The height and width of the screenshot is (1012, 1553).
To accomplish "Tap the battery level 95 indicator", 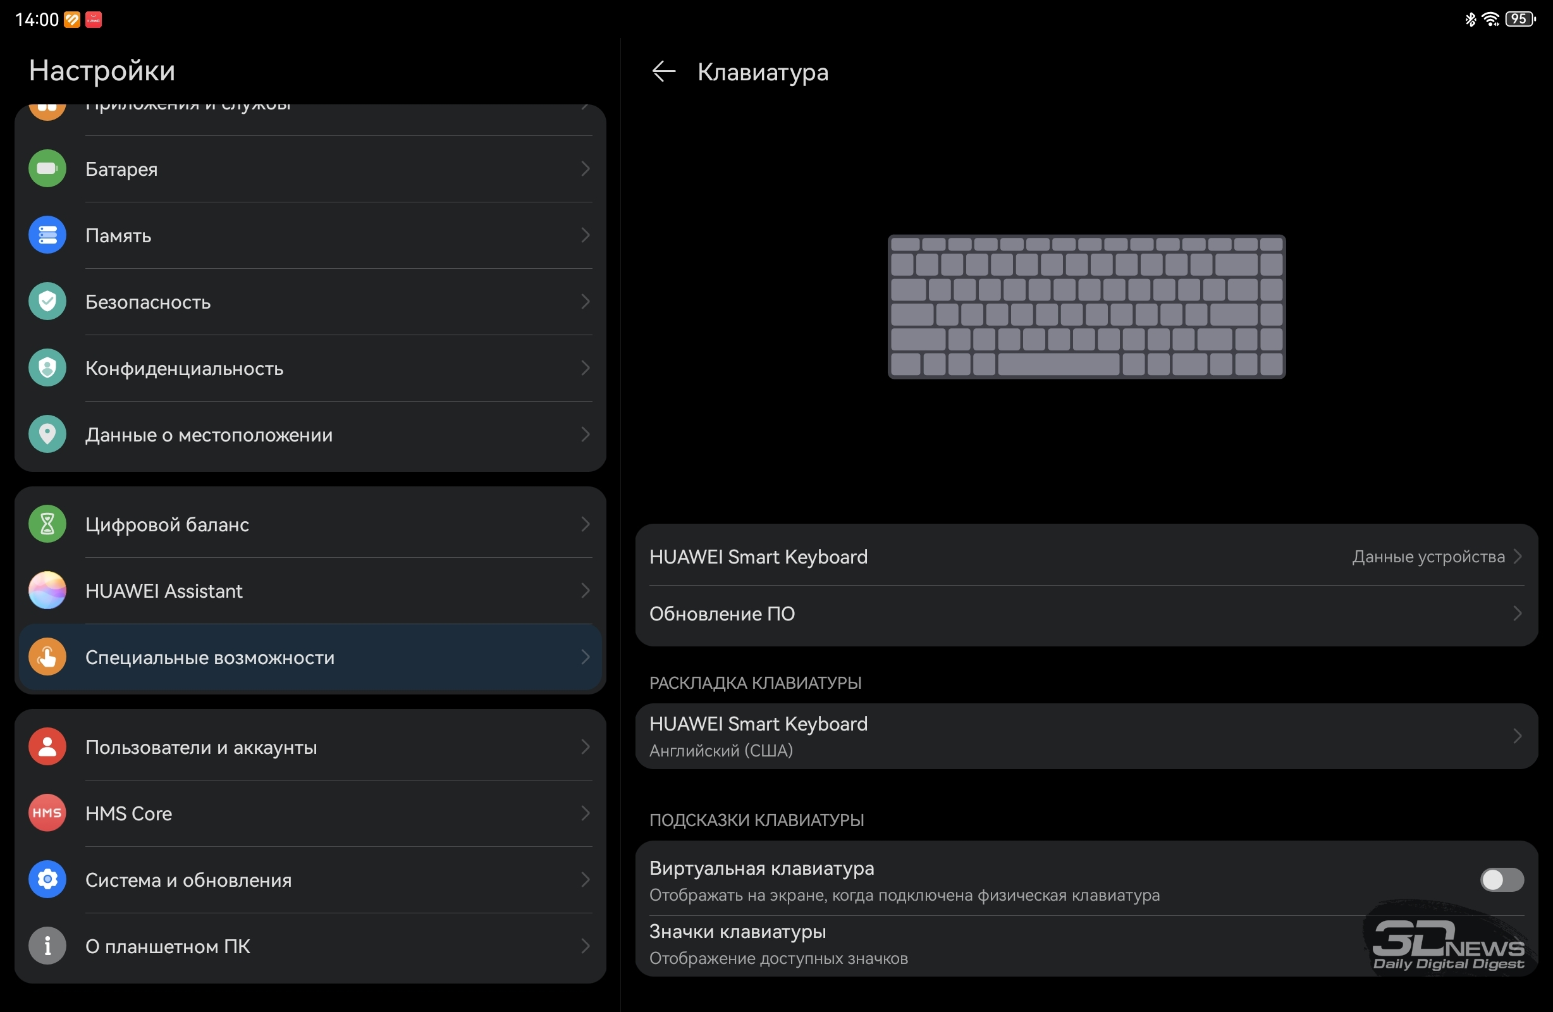I will click(1519, 19).
